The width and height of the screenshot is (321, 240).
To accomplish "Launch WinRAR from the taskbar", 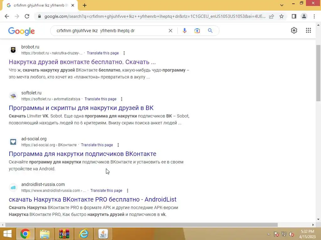I will pyautogui.click(x=64, y=234).
